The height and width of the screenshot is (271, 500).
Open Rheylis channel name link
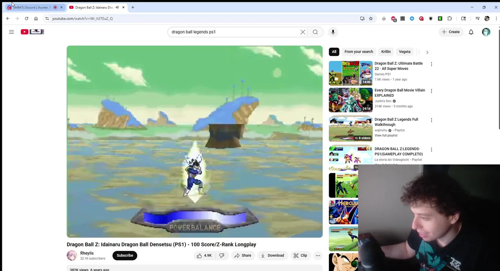pos(87,253)
